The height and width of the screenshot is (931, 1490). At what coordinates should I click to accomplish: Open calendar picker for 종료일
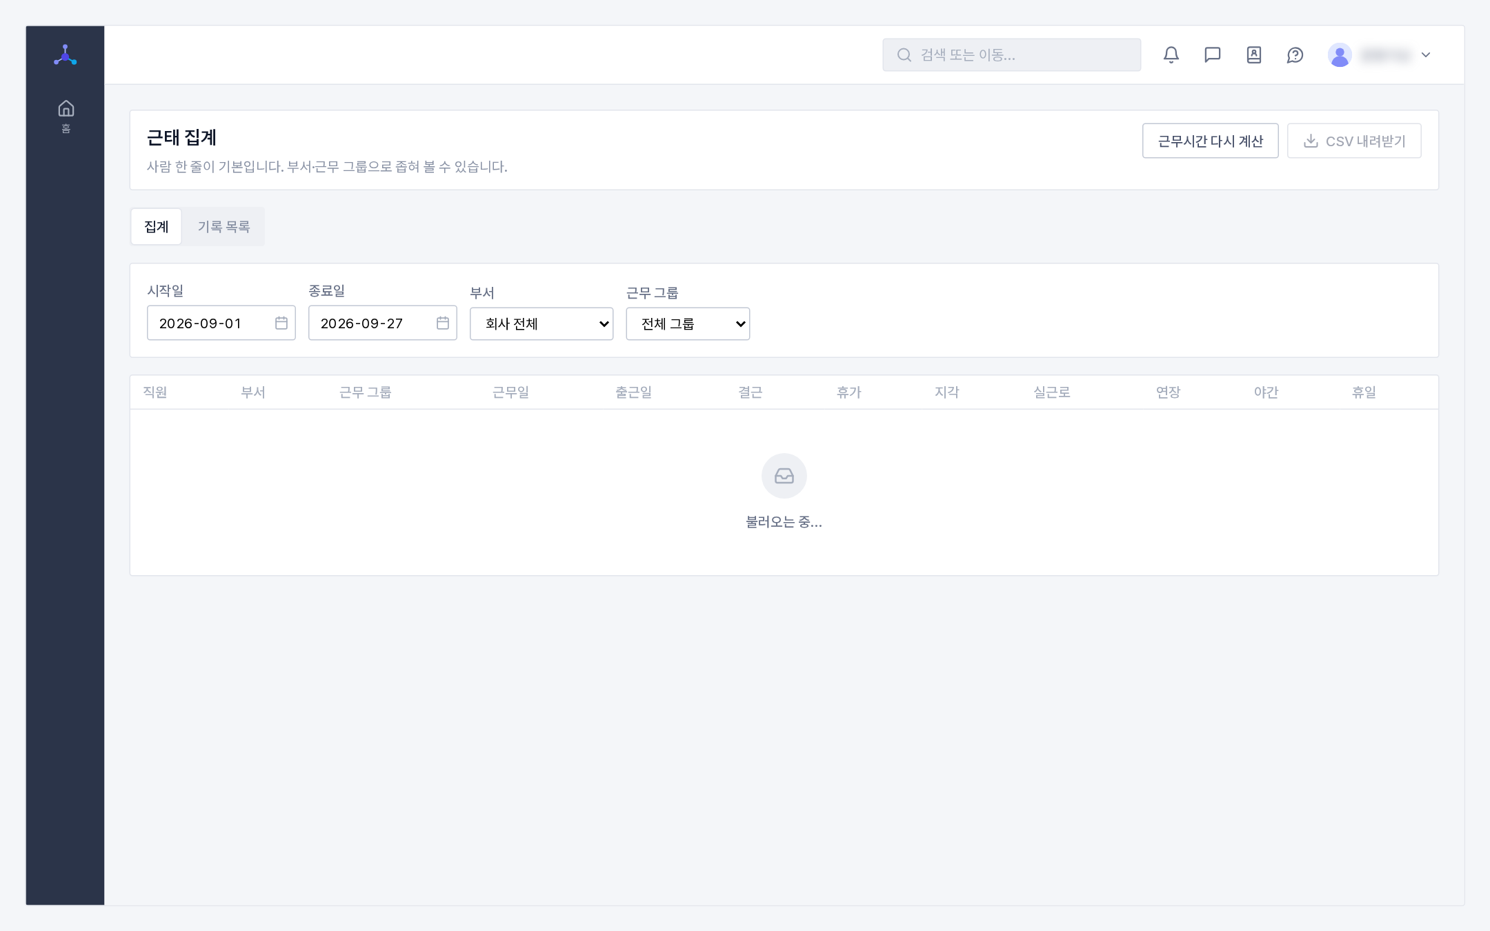point(443,323)
